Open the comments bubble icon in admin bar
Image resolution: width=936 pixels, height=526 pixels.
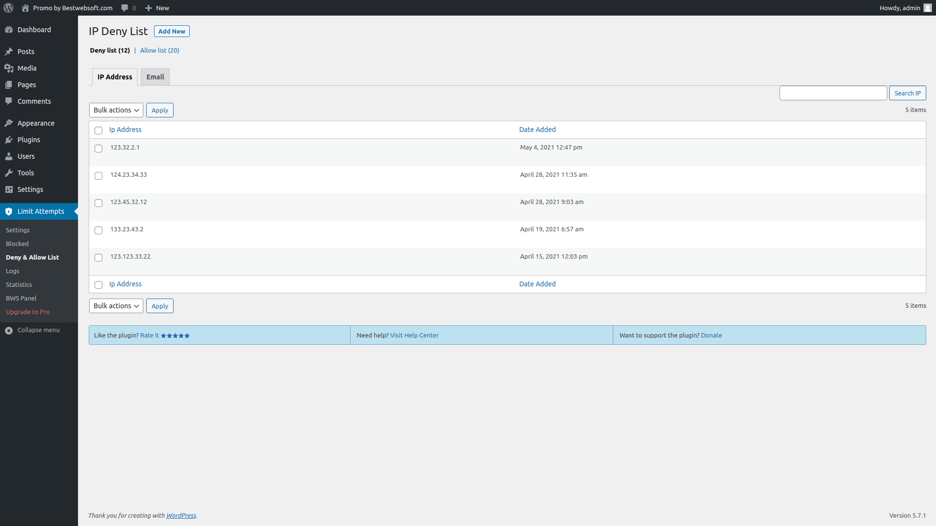click(125, 8)
